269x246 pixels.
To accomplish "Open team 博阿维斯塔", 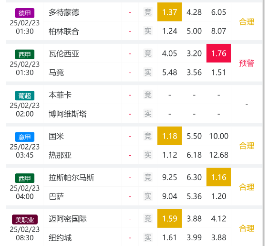I will [x=68, y=114].
